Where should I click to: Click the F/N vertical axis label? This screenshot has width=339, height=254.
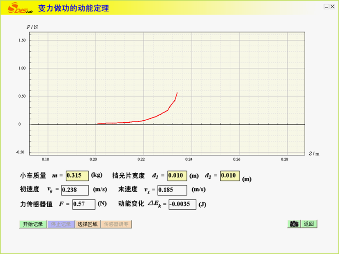coord(32,27)
